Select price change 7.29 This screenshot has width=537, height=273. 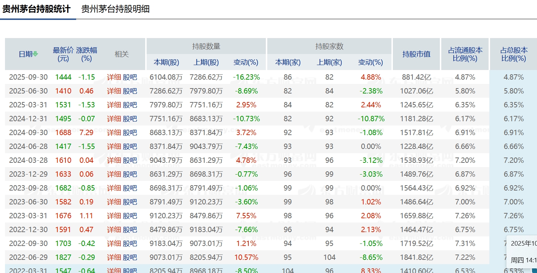[x=86, y=133]
